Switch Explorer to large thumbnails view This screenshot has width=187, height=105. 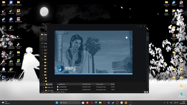point(147,92)
